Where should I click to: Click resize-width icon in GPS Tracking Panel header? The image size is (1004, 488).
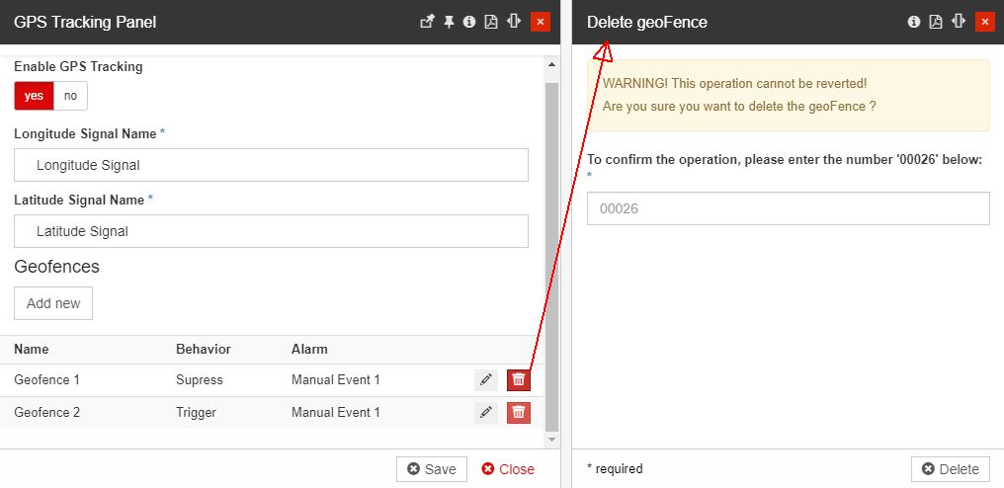[514, 22]
